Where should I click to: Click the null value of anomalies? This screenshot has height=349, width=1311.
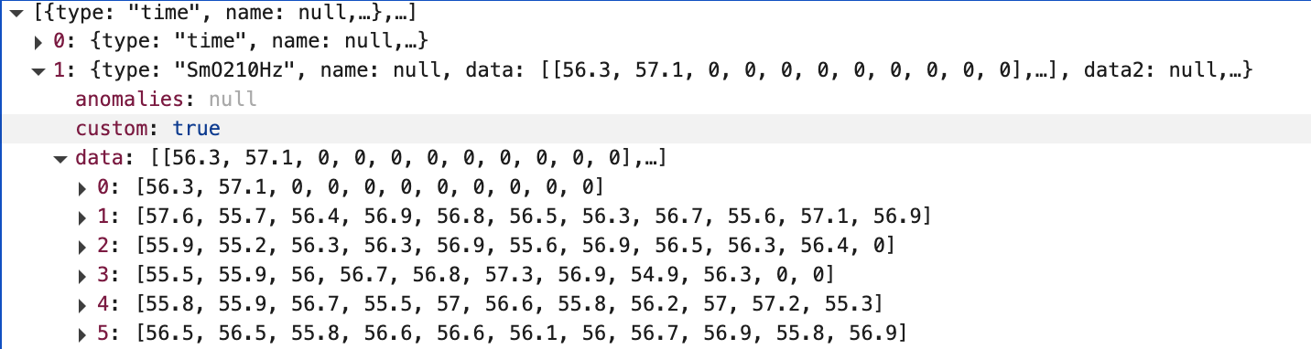click(233, 100)
